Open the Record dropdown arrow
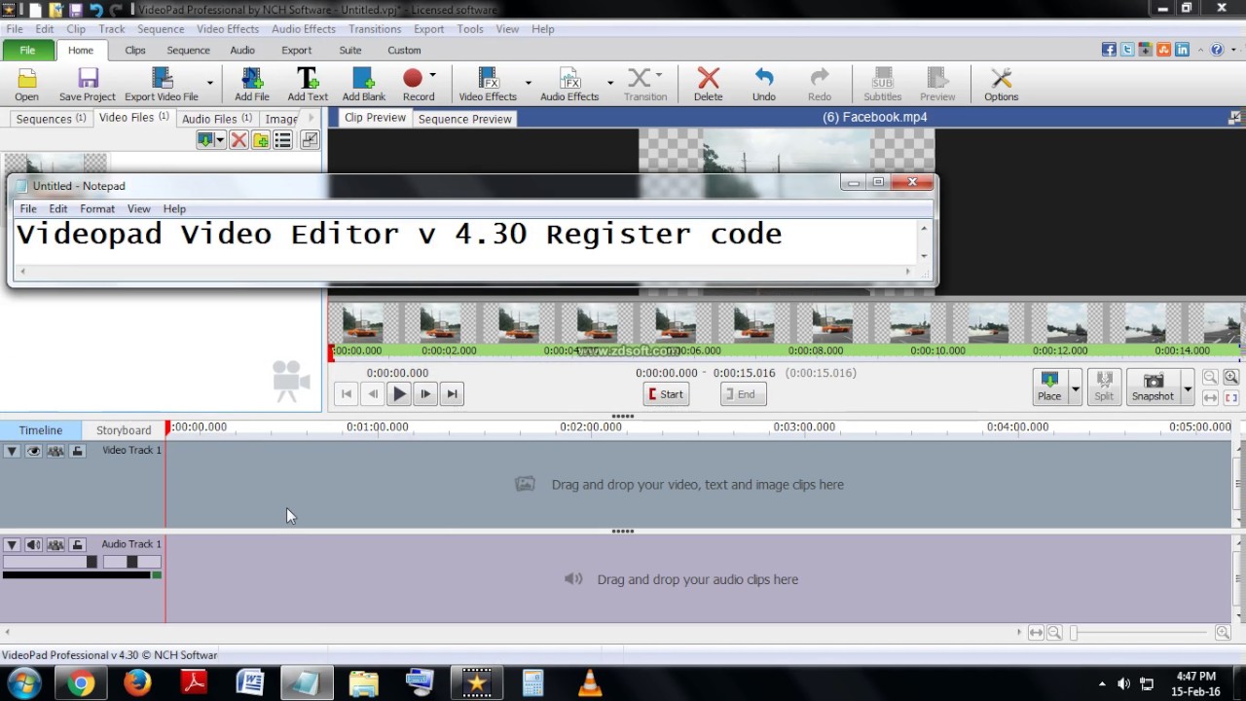The width and height of the screenshot is (1246, 701). tap(433, 75)
